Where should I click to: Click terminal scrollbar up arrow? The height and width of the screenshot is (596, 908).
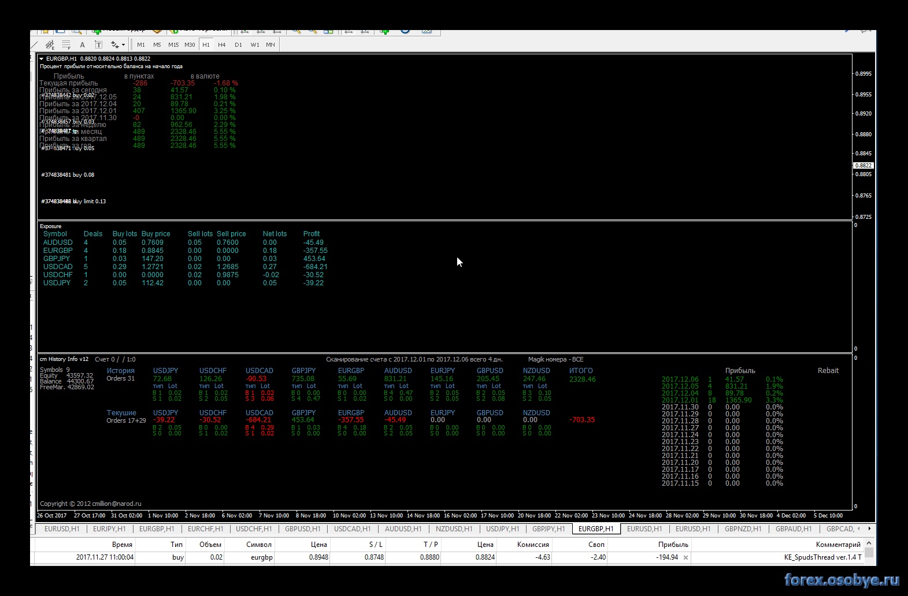coord(869,543)
